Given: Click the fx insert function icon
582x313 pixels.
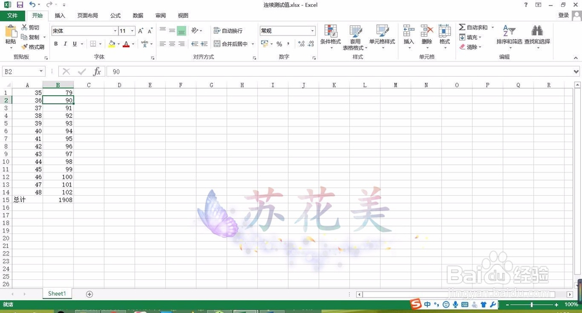Looking at the screenshot, I should coord(97,71).
